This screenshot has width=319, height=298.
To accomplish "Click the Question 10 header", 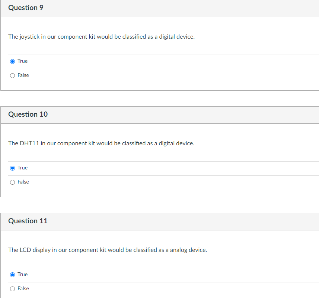I will coord(28,114).
